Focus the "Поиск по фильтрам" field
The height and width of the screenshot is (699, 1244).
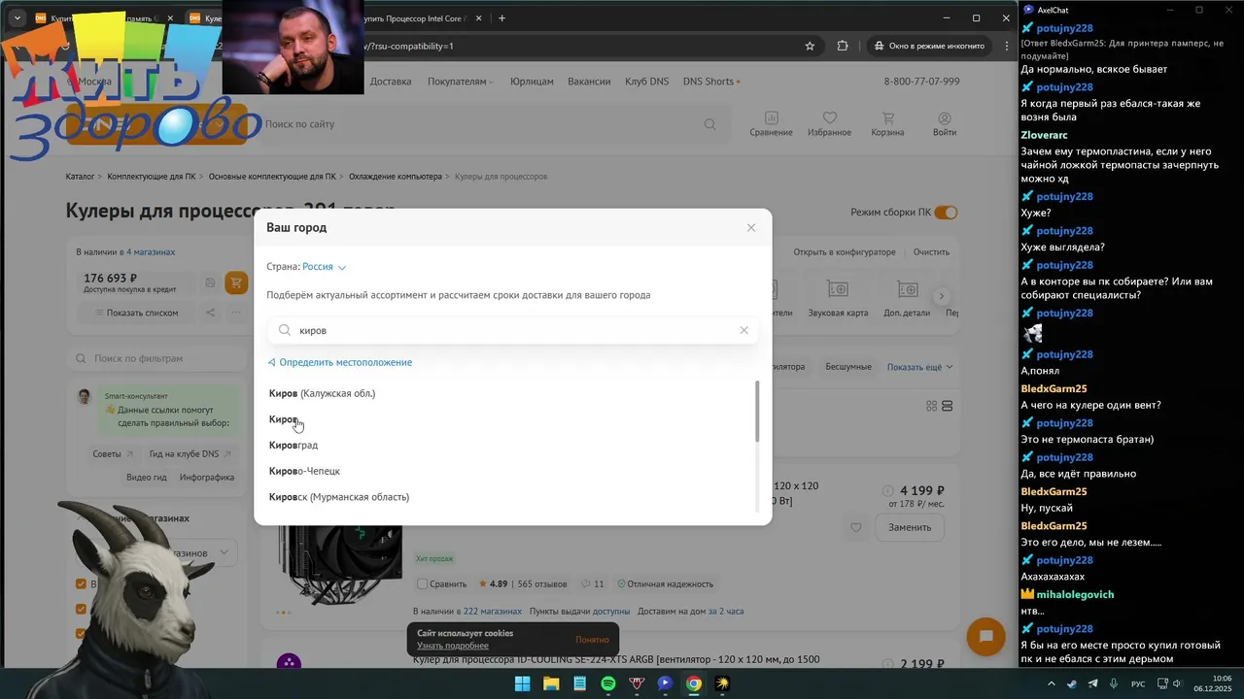point(155,358)
